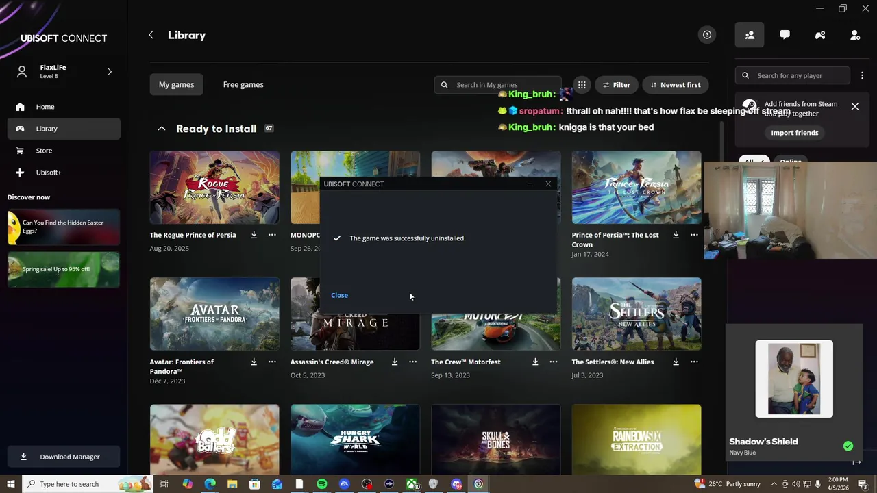Dismiss the Add friends from Steam banner
Screen dimensions: 877x493
[855, 107]
